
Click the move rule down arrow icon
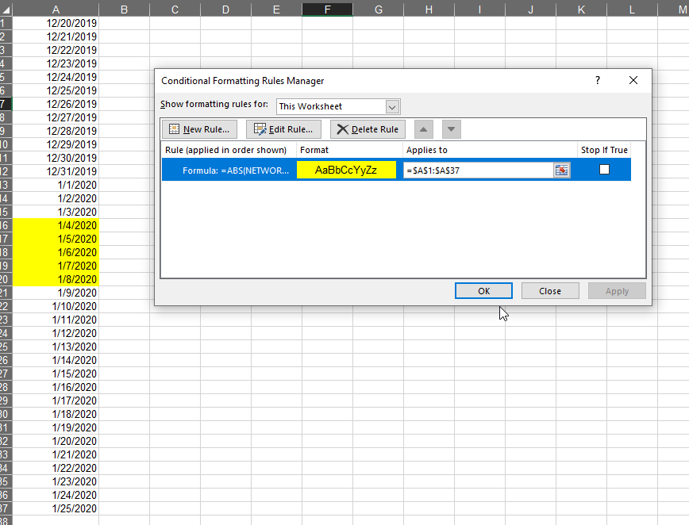(450, 128)
